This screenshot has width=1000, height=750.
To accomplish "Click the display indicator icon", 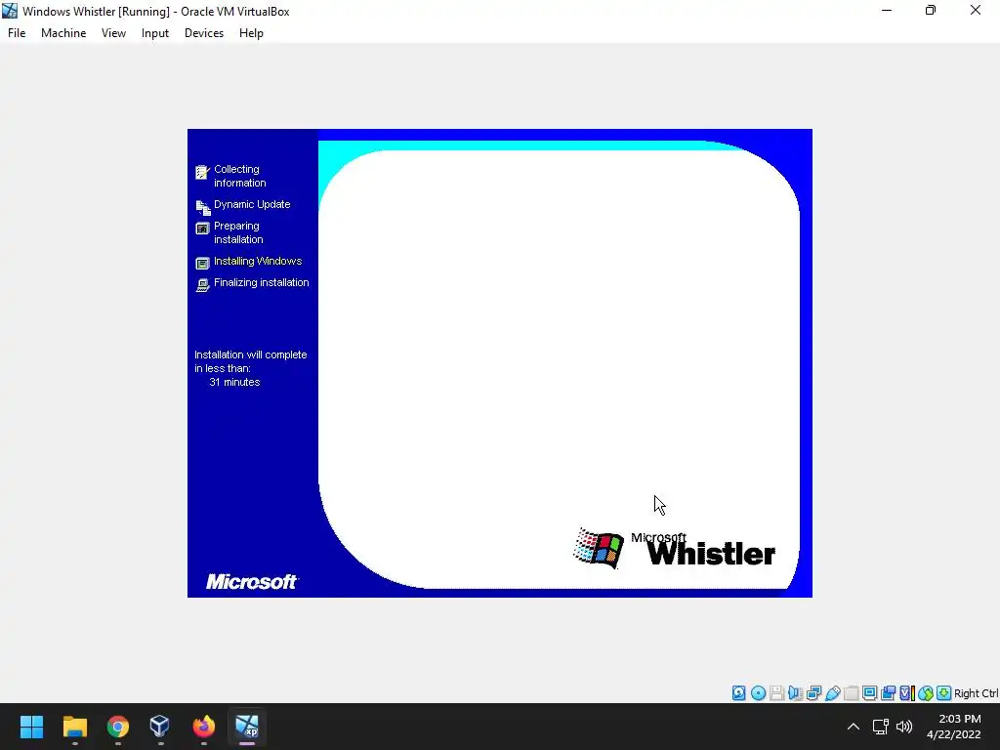I will (869, 693).
